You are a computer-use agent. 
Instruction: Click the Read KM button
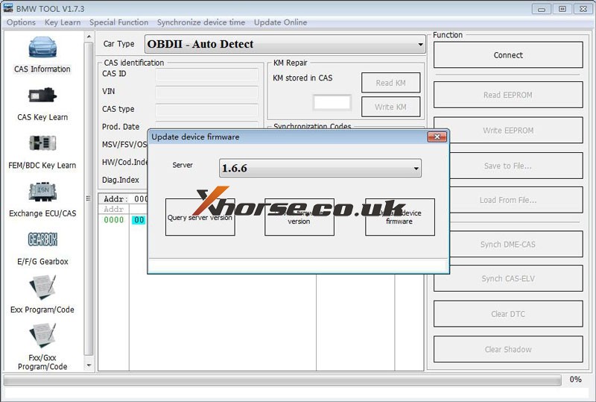tap(390, 83)
